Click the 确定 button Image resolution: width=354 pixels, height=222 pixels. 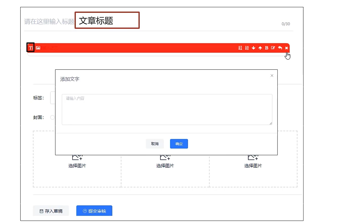click(x=179, y=144)
